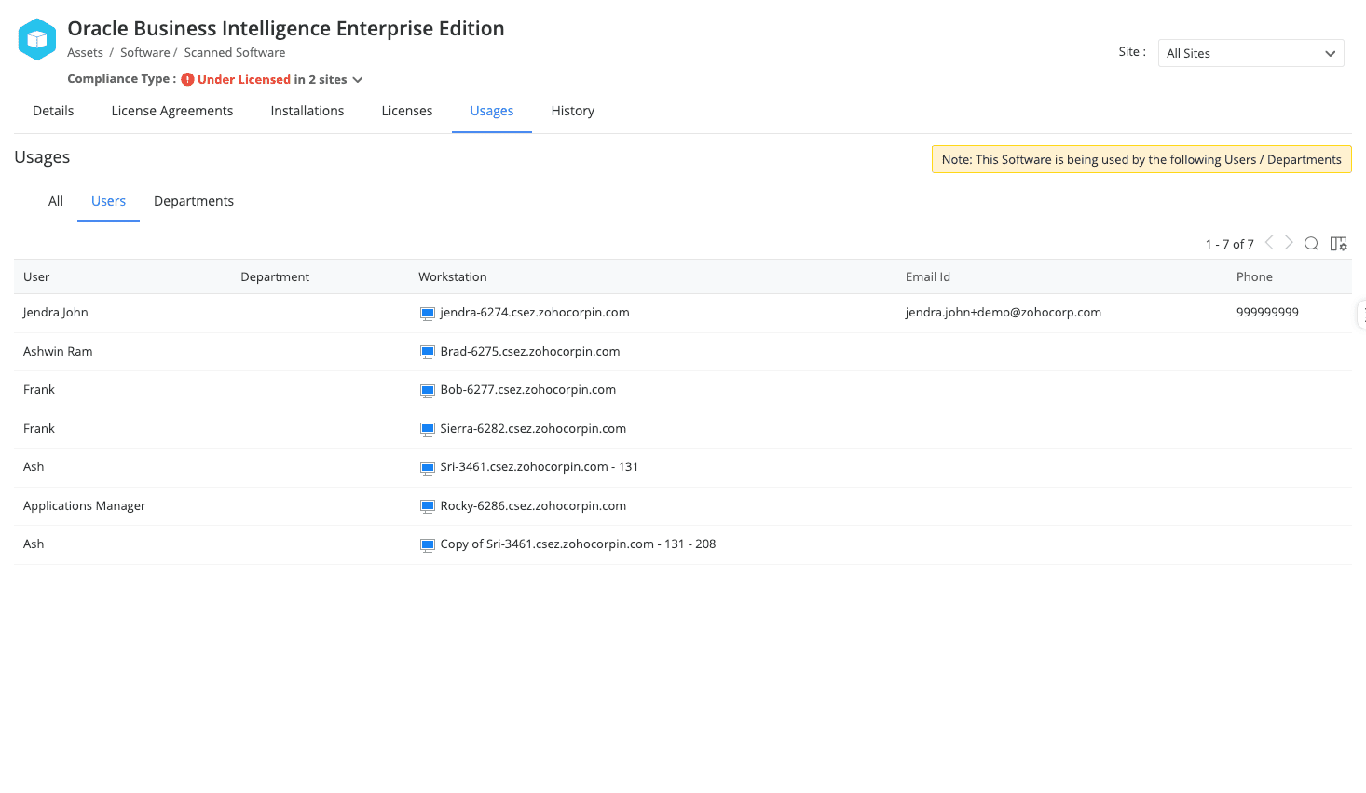
Task: Go to next page arrow
Action: point(1289,243)
